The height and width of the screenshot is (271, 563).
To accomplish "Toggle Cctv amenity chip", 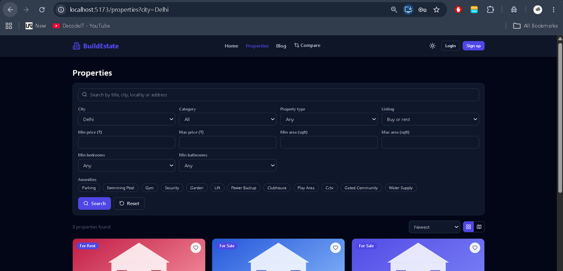I will (x=330, y=188).
